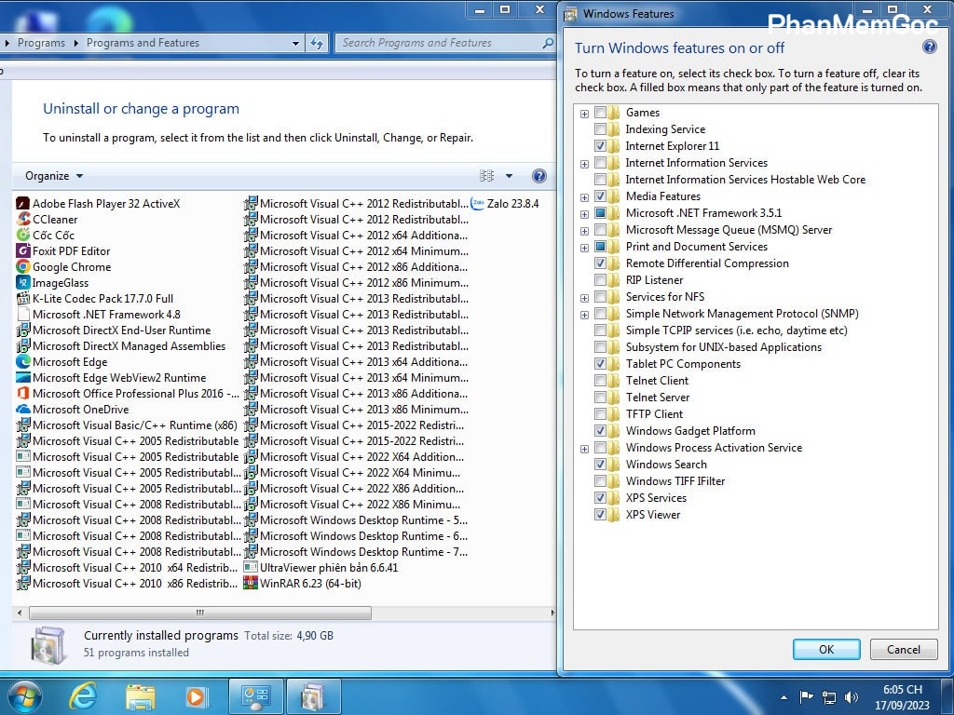954x715 pixels.
Task: Click the Foxit PDF Editor icon
Action: 23,251
